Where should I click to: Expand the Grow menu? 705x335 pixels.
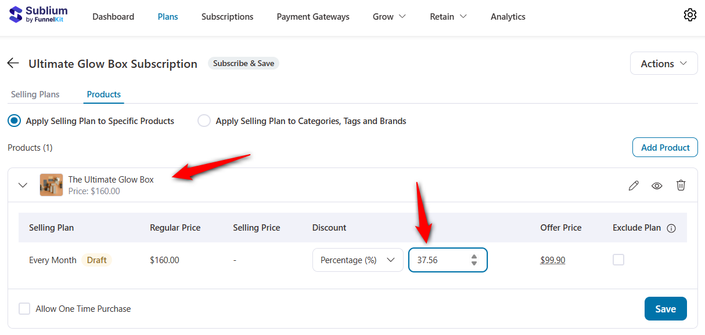388,16
